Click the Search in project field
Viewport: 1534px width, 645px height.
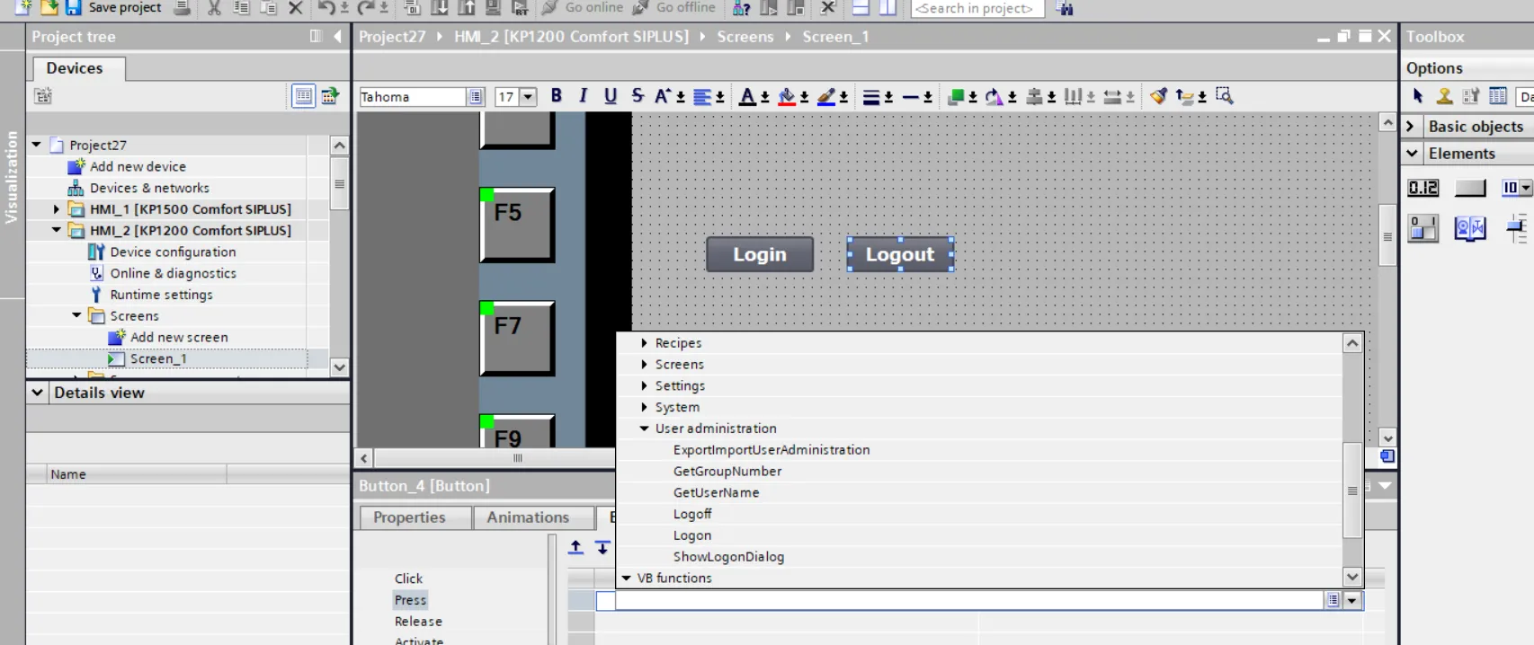[x=977, y=8]
